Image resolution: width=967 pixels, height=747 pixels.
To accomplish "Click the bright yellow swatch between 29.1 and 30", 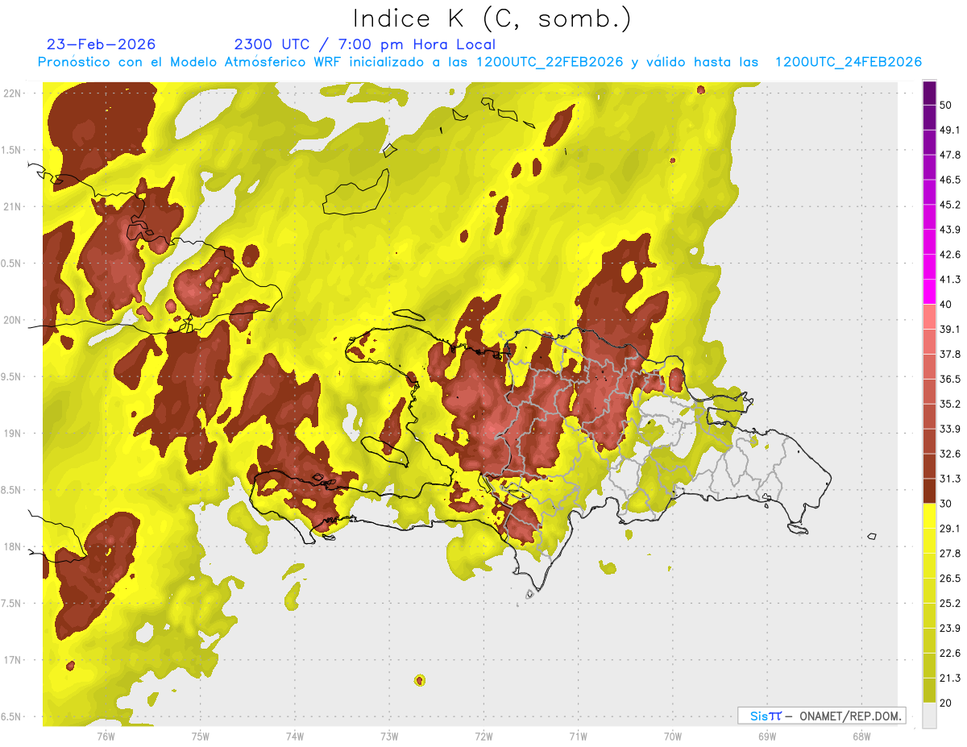I will click(x=930, y=516).
